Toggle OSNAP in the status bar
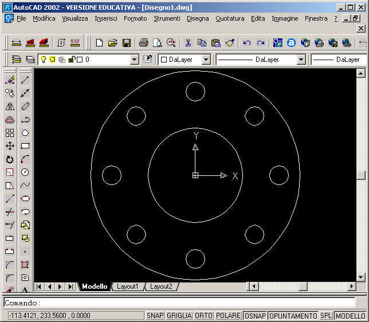The width and height of the screenshot is (369, 322). coord(255,316)
